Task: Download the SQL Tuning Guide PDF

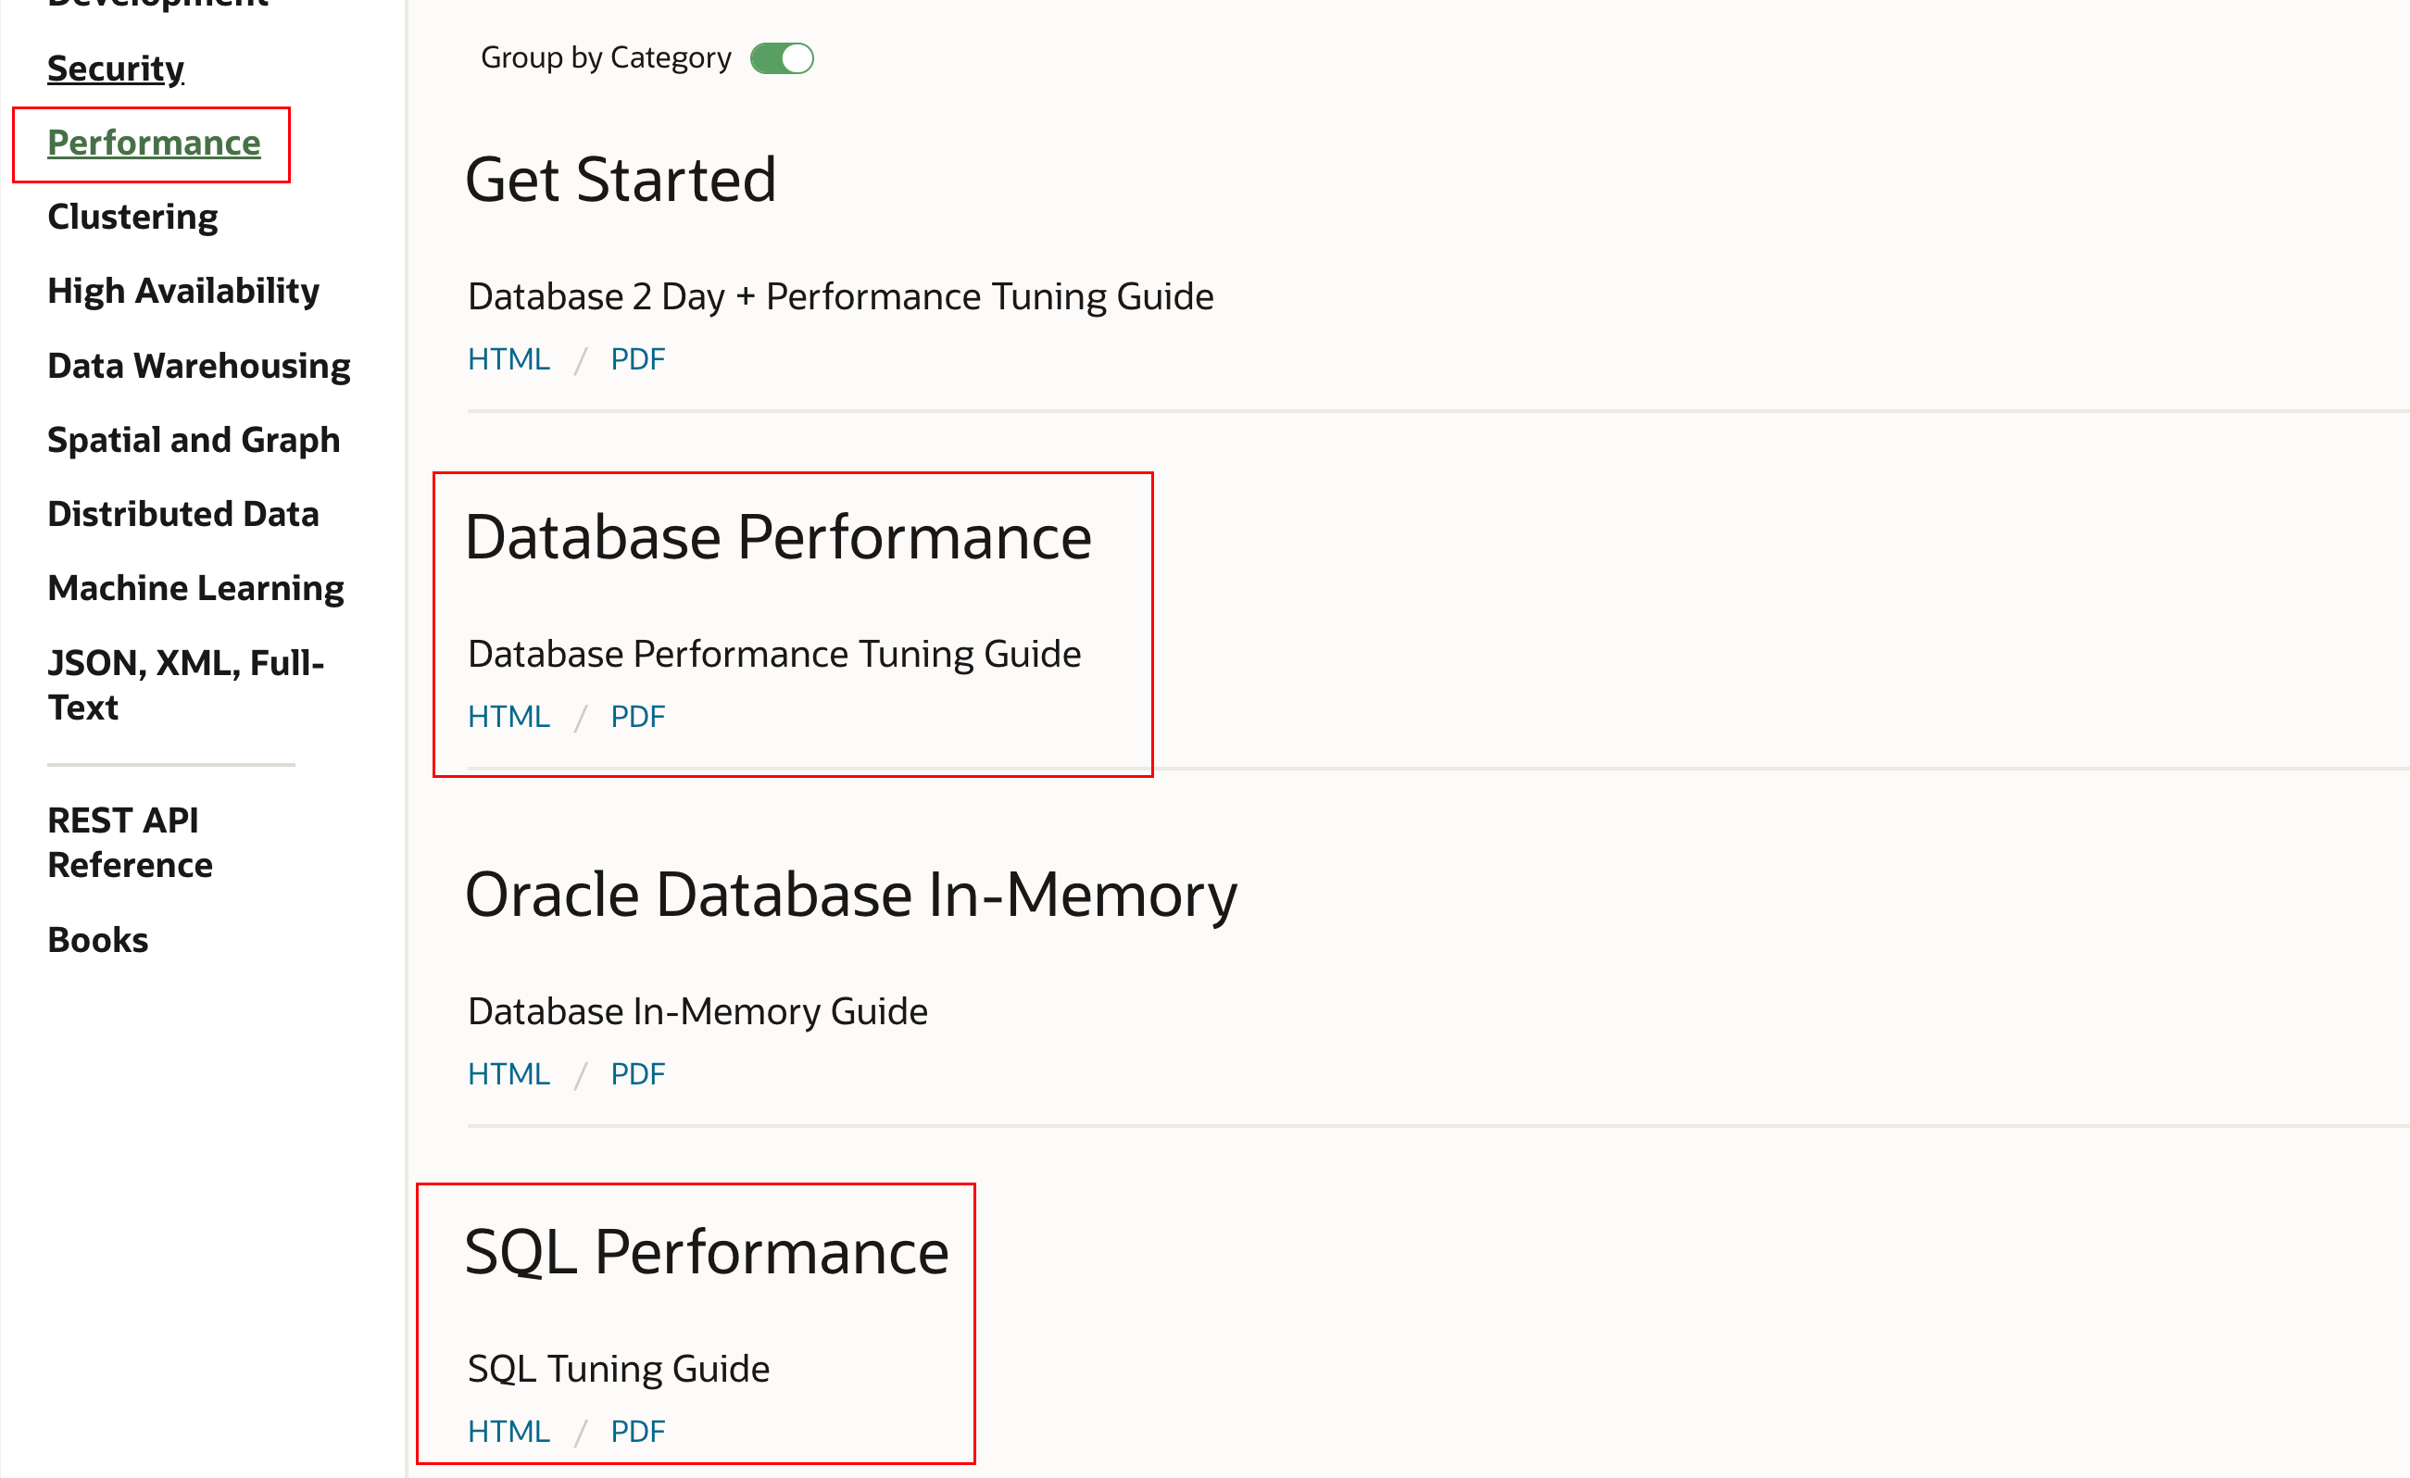Action: pos(636,1431)
